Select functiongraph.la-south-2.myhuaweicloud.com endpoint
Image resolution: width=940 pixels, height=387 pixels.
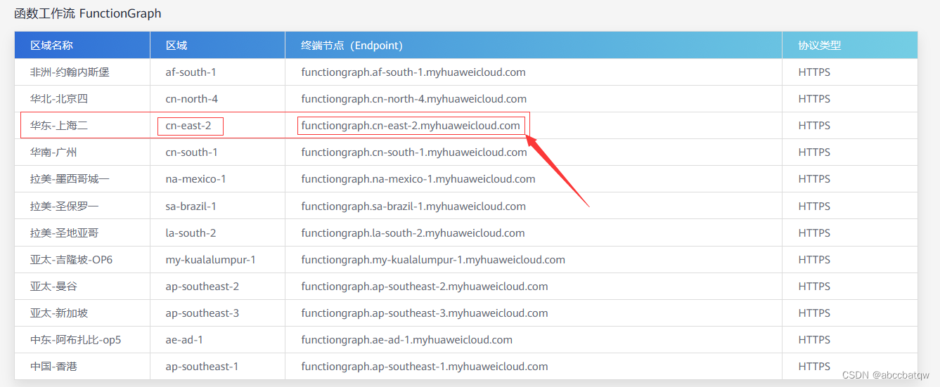click(x=413, y=233)
